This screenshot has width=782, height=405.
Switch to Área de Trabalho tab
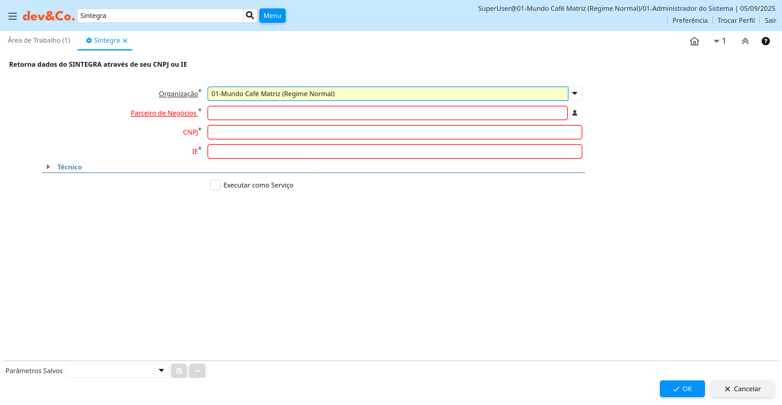39,40
